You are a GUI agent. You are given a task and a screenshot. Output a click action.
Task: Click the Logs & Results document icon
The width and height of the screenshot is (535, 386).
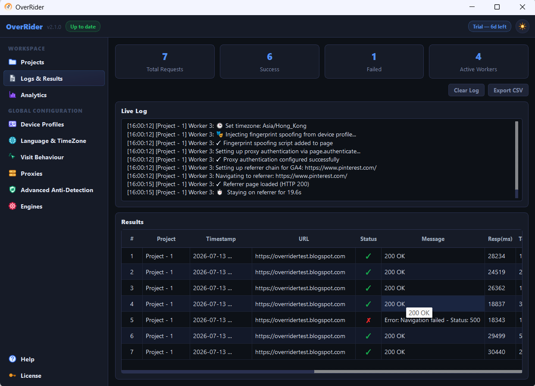point(13,79)
